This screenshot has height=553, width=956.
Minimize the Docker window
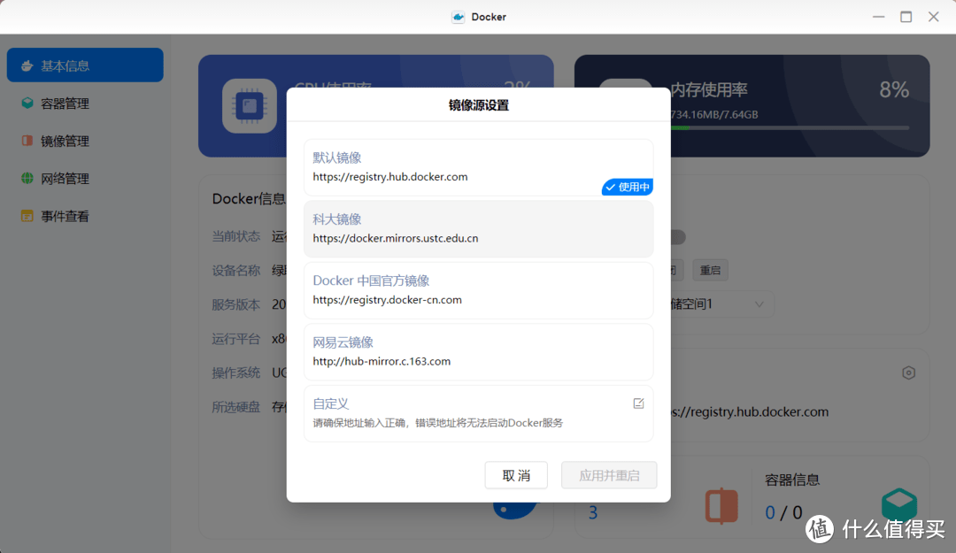pos(879,17)
